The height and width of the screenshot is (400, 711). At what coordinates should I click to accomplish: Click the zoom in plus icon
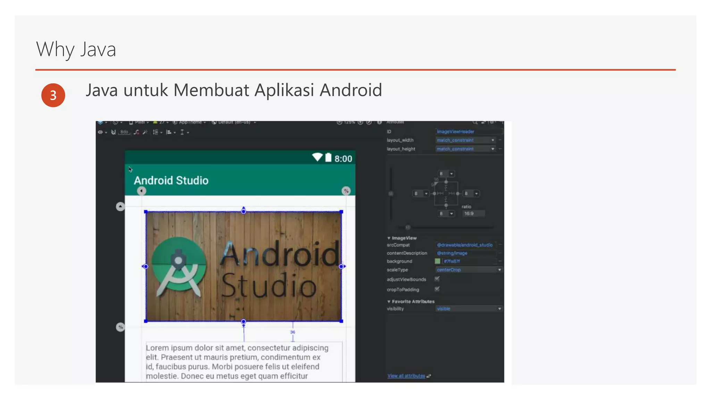coord(360,122)
